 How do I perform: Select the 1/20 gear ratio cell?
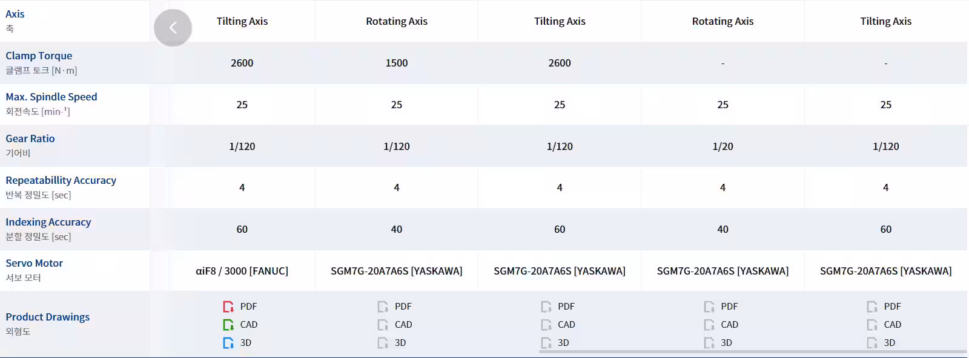723,146
